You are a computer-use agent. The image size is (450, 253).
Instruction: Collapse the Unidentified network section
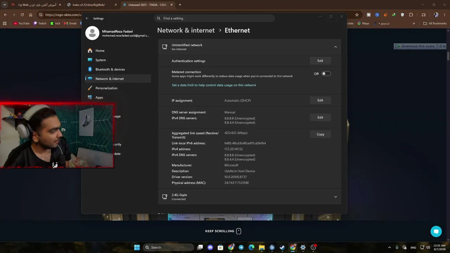coord(335,47)
